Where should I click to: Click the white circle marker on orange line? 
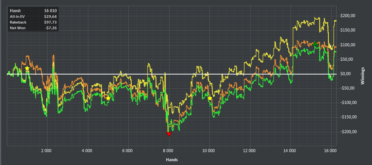(330, 66)
